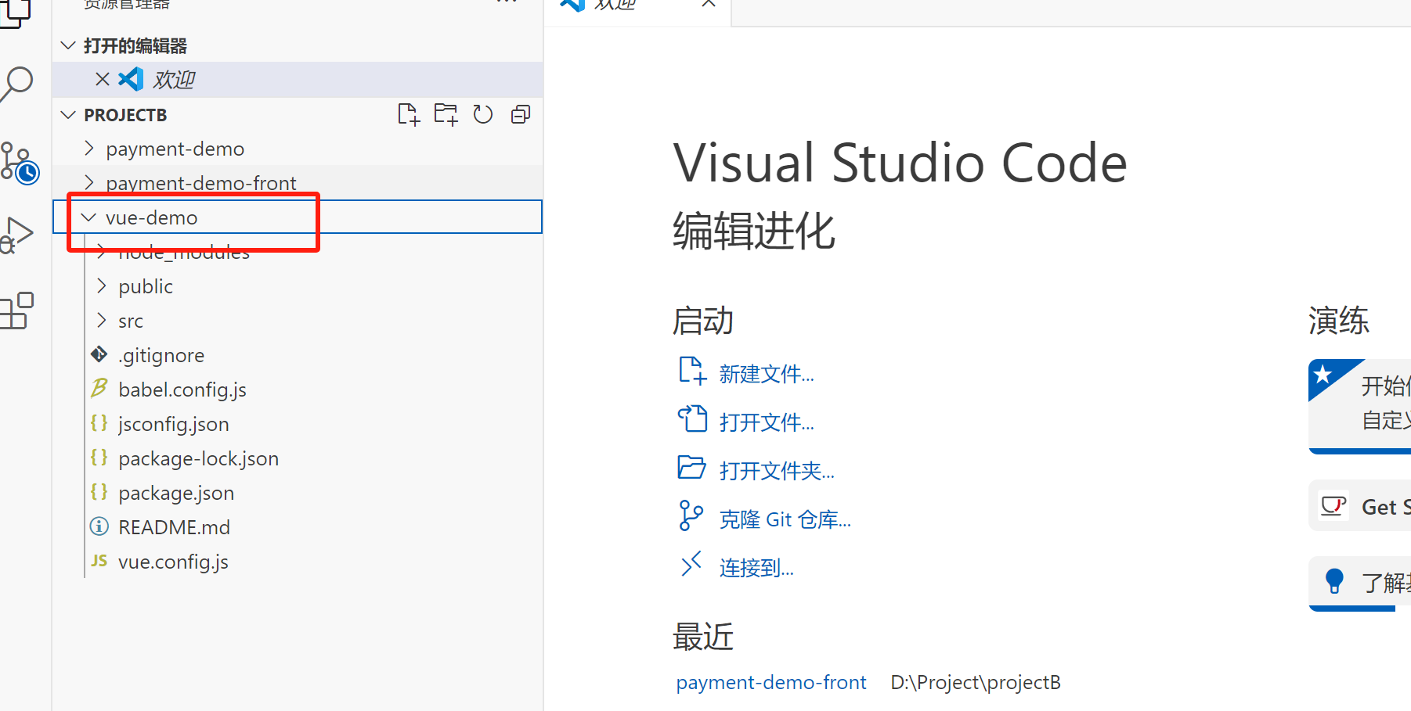
Task: Collapse the 打开的编辑器 section
Action: point(68,45)
